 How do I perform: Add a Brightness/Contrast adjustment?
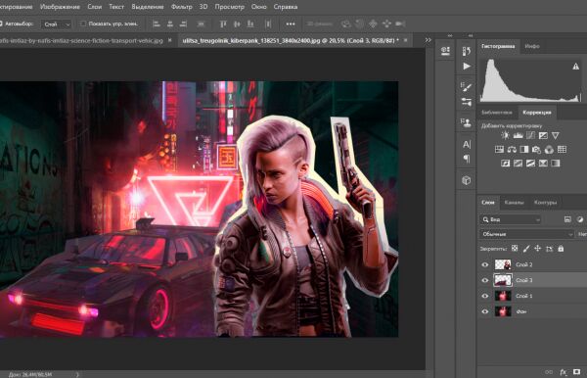505,135
